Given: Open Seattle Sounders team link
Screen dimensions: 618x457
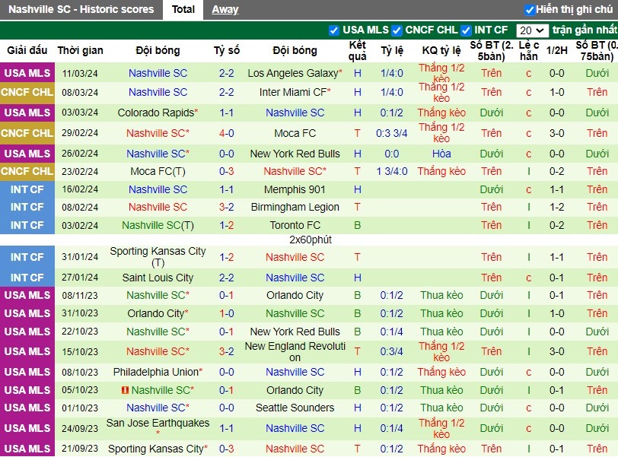Looking at the screenshot, I should pyautogui.click(x=295, y=408).
